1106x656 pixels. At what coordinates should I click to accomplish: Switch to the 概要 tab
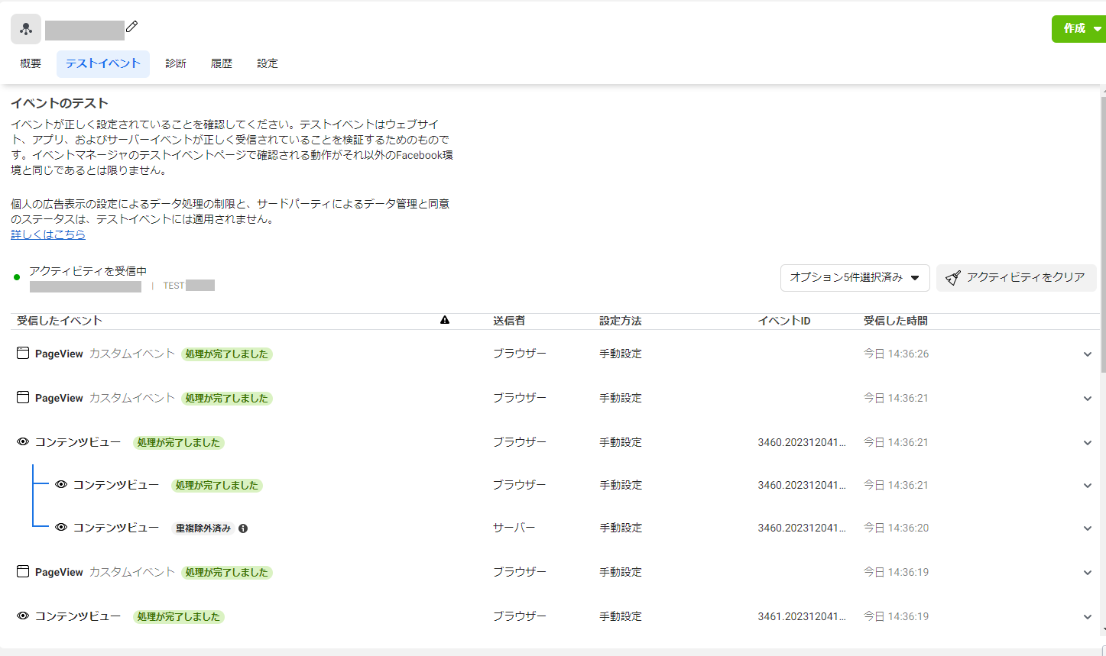(31, 63)
